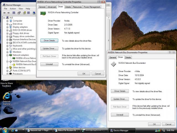Click the Processors chip icon
The width and height of the screenshot is (177, 133).
click(11, 74)
